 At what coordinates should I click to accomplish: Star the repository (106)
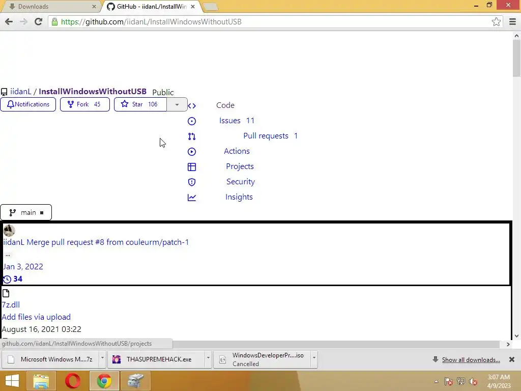140,104
